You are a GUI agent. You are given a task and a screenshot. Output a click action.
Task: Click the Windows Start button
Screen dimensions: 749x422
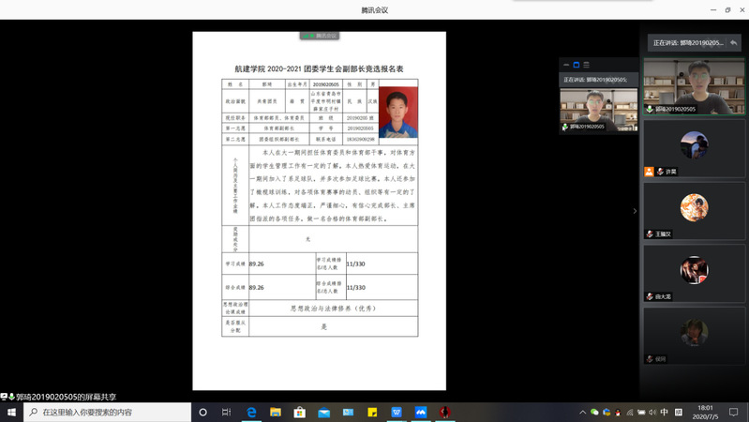pos(11,413)
